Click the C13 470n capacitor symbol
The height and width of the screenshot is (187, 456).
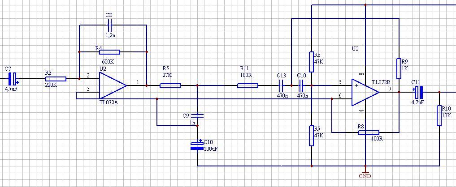point(281,85)
